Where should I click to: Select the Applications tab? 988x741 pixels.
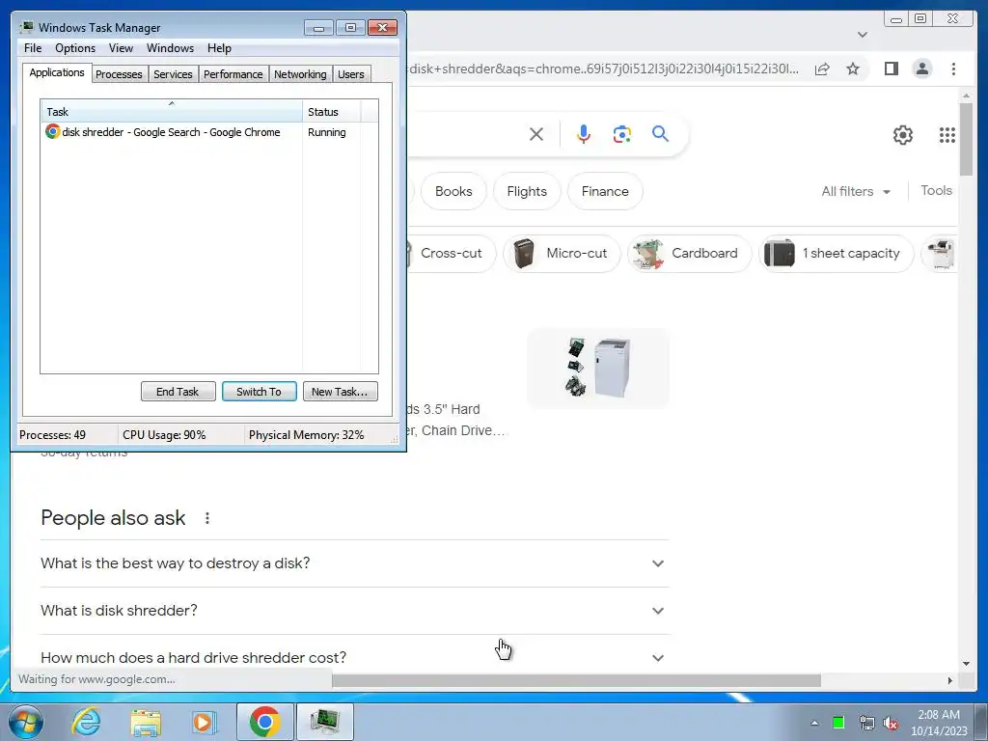click(57, 72)
